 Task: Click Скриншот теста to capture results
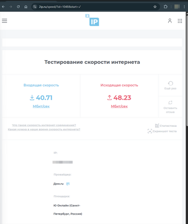(162, 131)
